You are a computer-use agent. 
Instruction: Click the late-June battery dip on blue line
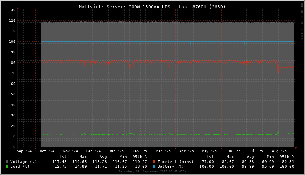pyautogui.click(x=244, y=43)
